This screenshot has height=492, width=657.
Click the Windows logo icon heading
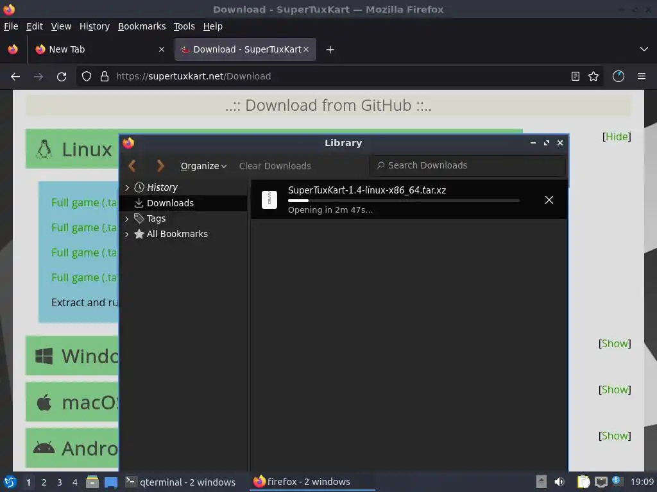click(44, 356)
